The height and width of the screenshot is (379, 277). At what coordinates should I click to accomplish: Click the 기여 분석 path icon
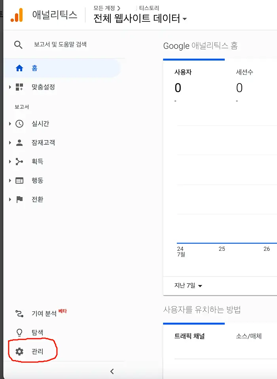click(19, 314)
